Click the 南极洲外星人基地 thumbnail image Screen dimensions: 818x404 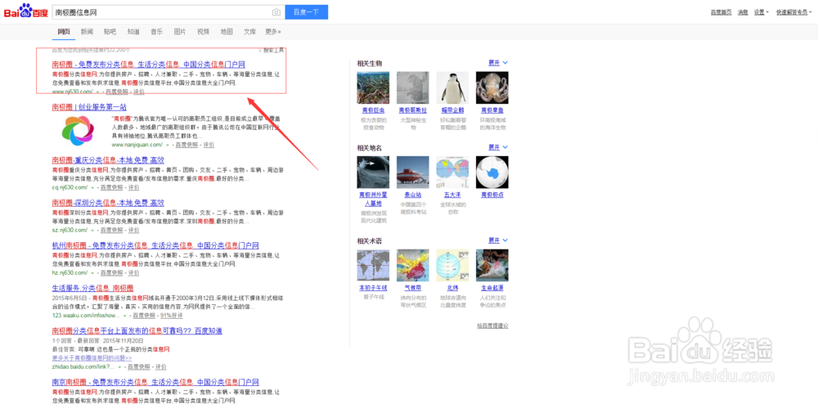click(373, 172)
